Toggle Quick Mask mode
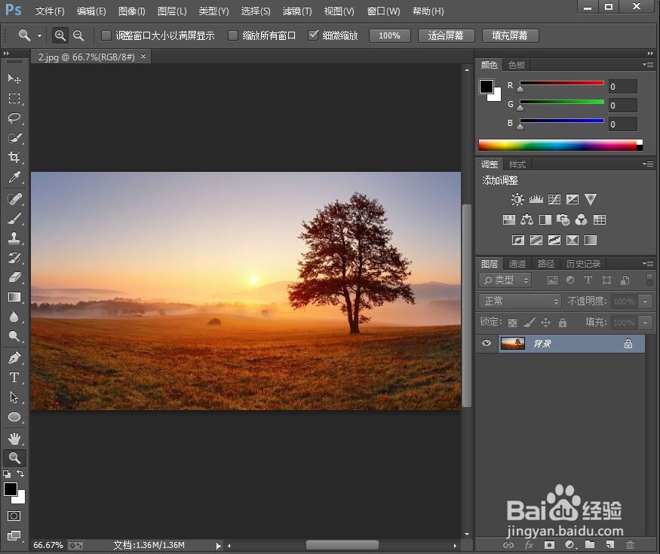Screen dimensions: 660x554 (14, 516)
